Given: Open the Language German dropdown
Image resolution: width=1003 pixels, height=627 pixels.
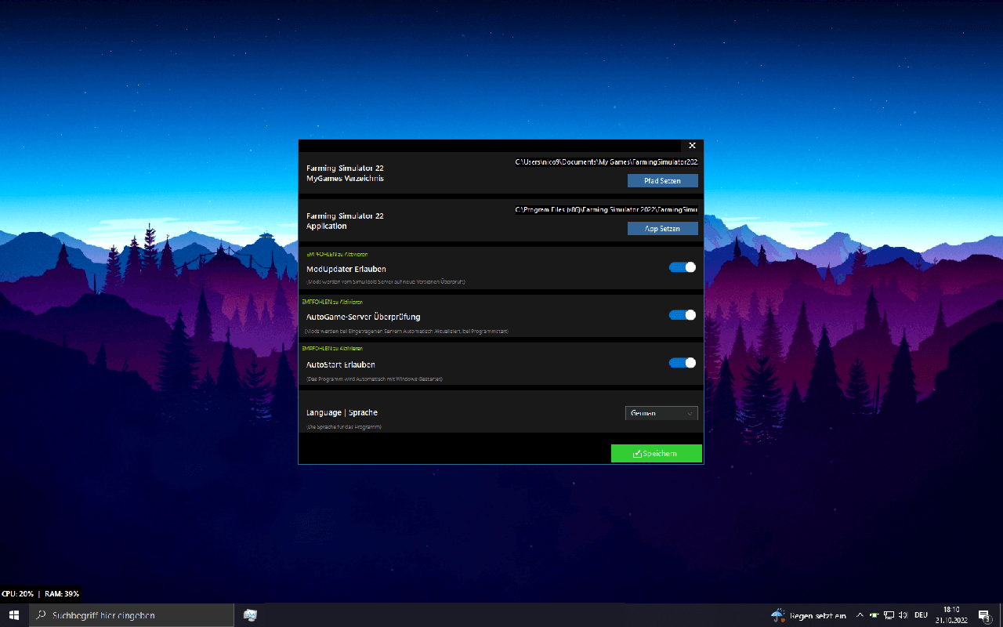Looking at the screenshot, I should (x=661, y=413).
